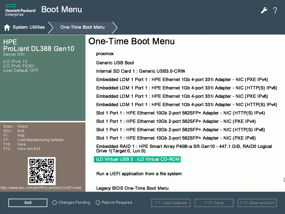The width and height of the screenshot is (285, 214).
Task: Click the 'Boot Menu' header title
Action: point(62,9)
